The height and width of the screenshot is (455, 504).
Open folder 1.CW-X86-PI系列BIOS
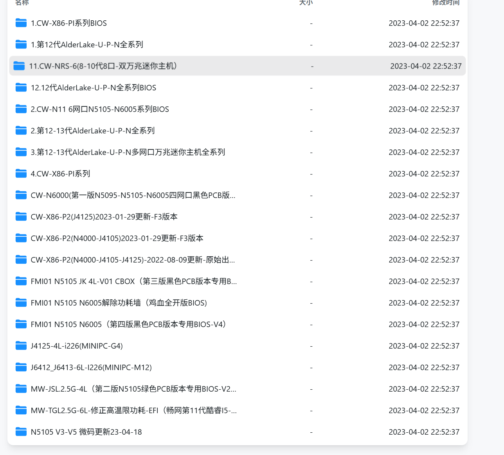coord(69,23)
